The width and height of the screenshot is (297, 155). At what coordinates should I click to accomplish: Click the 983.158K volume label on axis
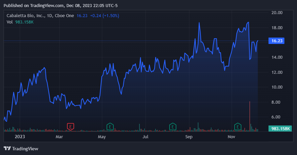(280, 128)
